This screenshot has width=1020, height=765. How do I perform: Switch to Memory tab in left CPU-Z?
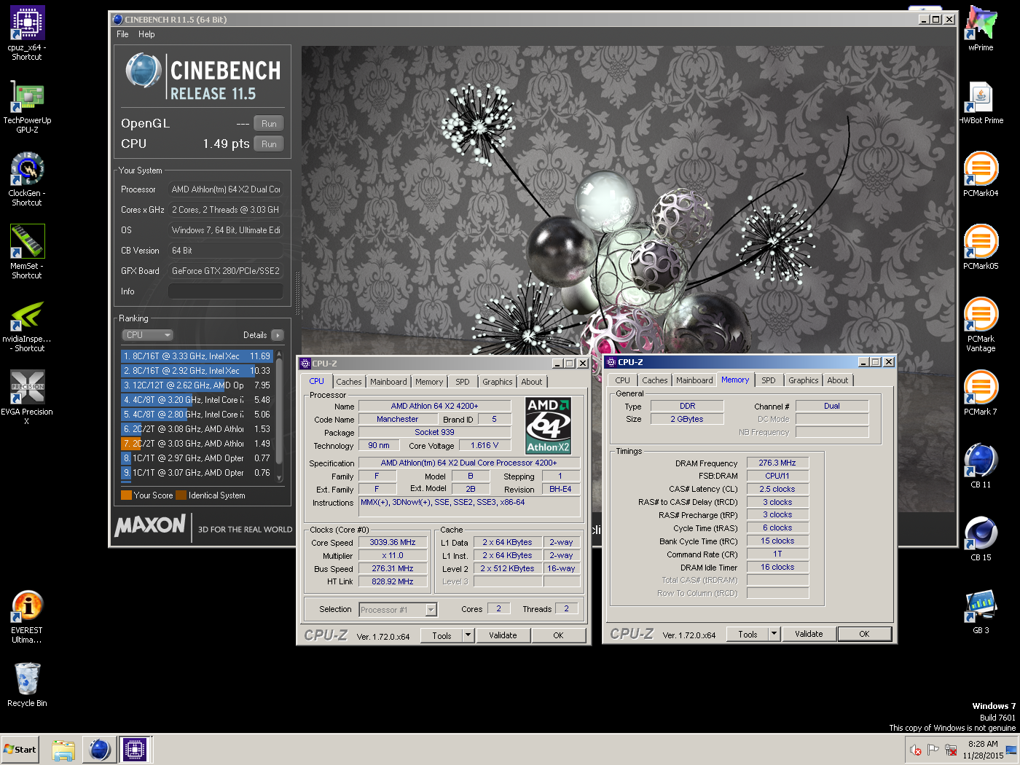429,382
